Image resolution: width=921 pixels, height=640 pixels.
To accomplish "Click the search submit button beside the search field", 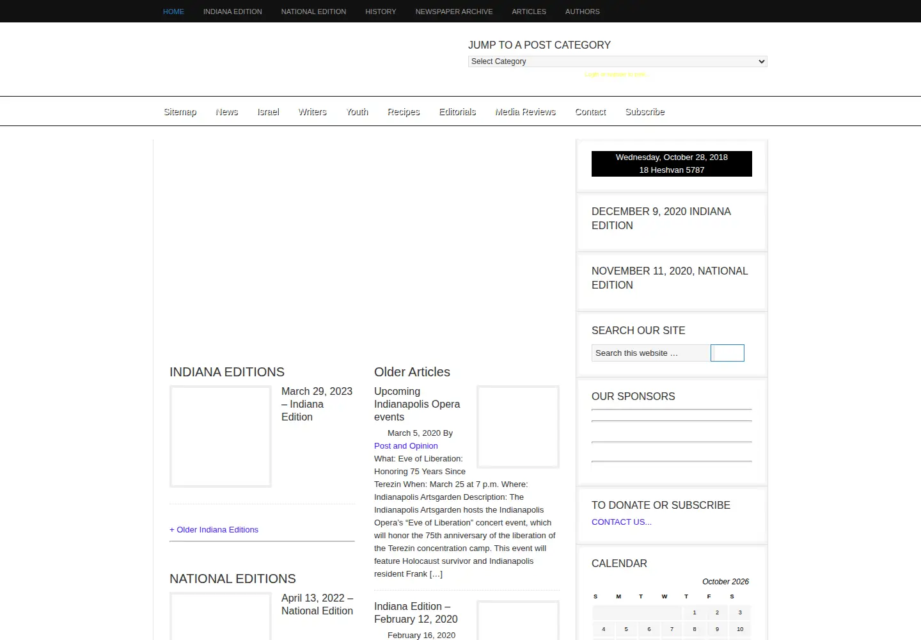I will [728, 353].
